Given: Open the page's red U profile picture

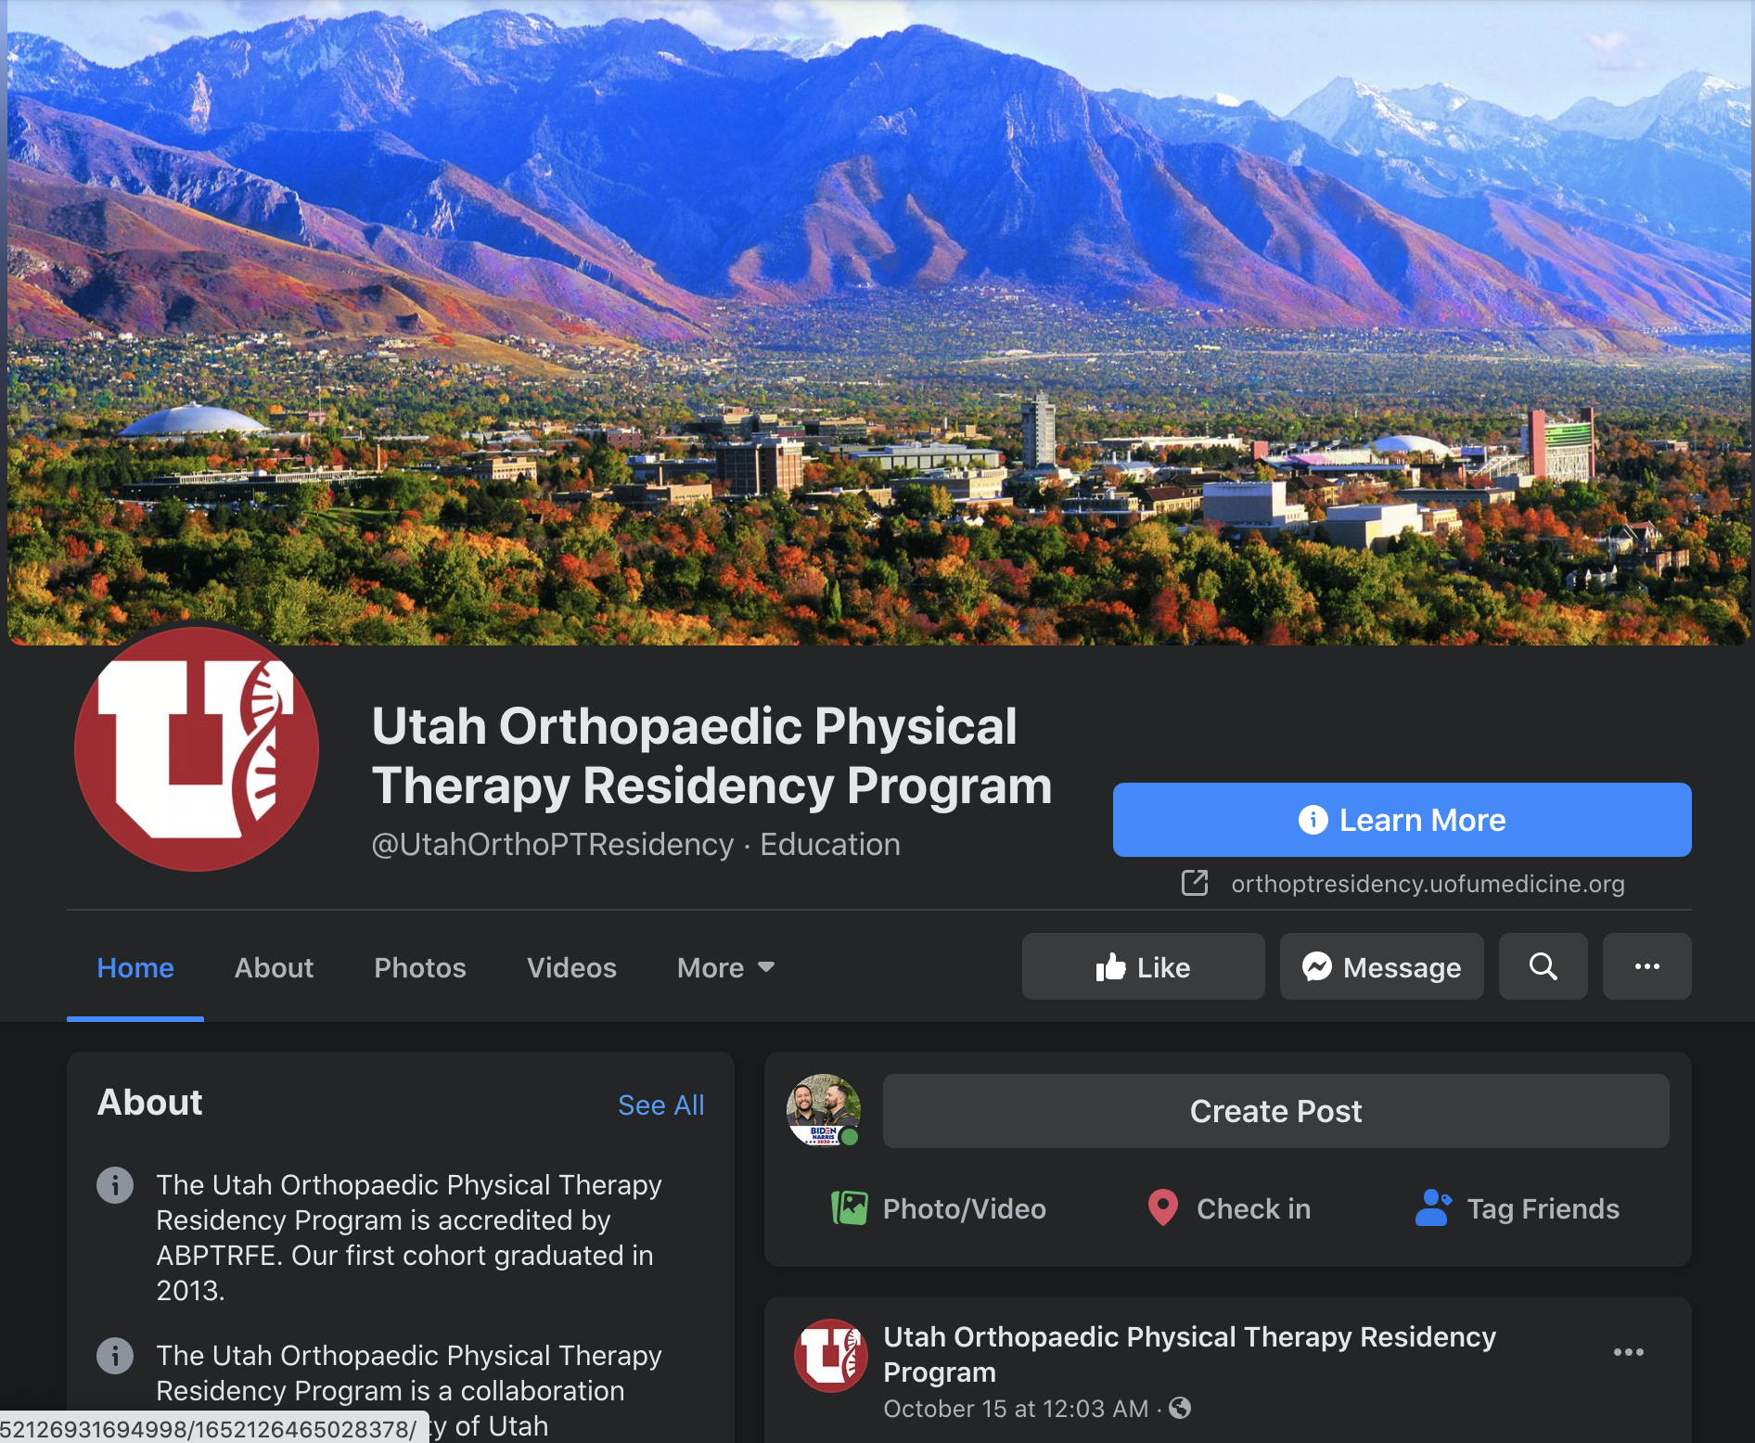Looking at the screenshot, I should (x=197, y=749).
